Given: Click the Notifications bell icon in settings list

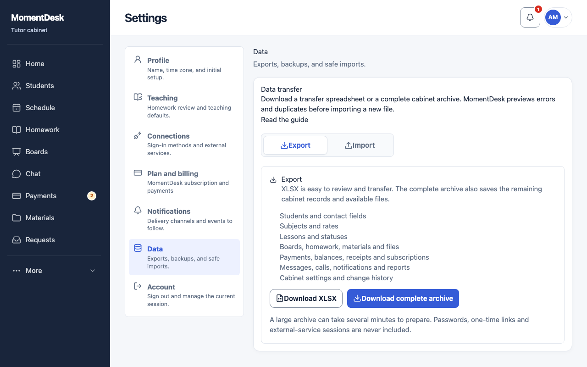Looking at the screenshot, I should [x=138, y=210].
